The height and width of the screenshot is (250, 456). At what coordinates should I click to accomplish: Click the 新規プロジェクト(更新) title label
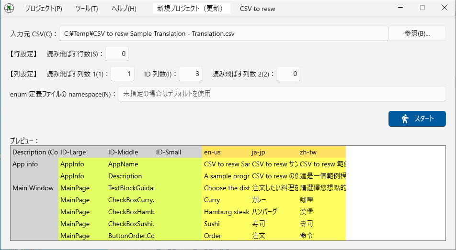(x=192, y=9)
